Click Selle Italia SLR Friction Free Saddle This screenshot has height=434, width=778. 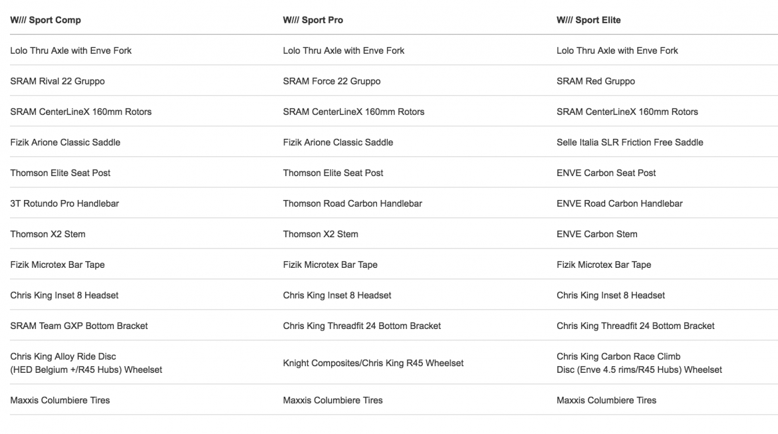pos(630,142)
